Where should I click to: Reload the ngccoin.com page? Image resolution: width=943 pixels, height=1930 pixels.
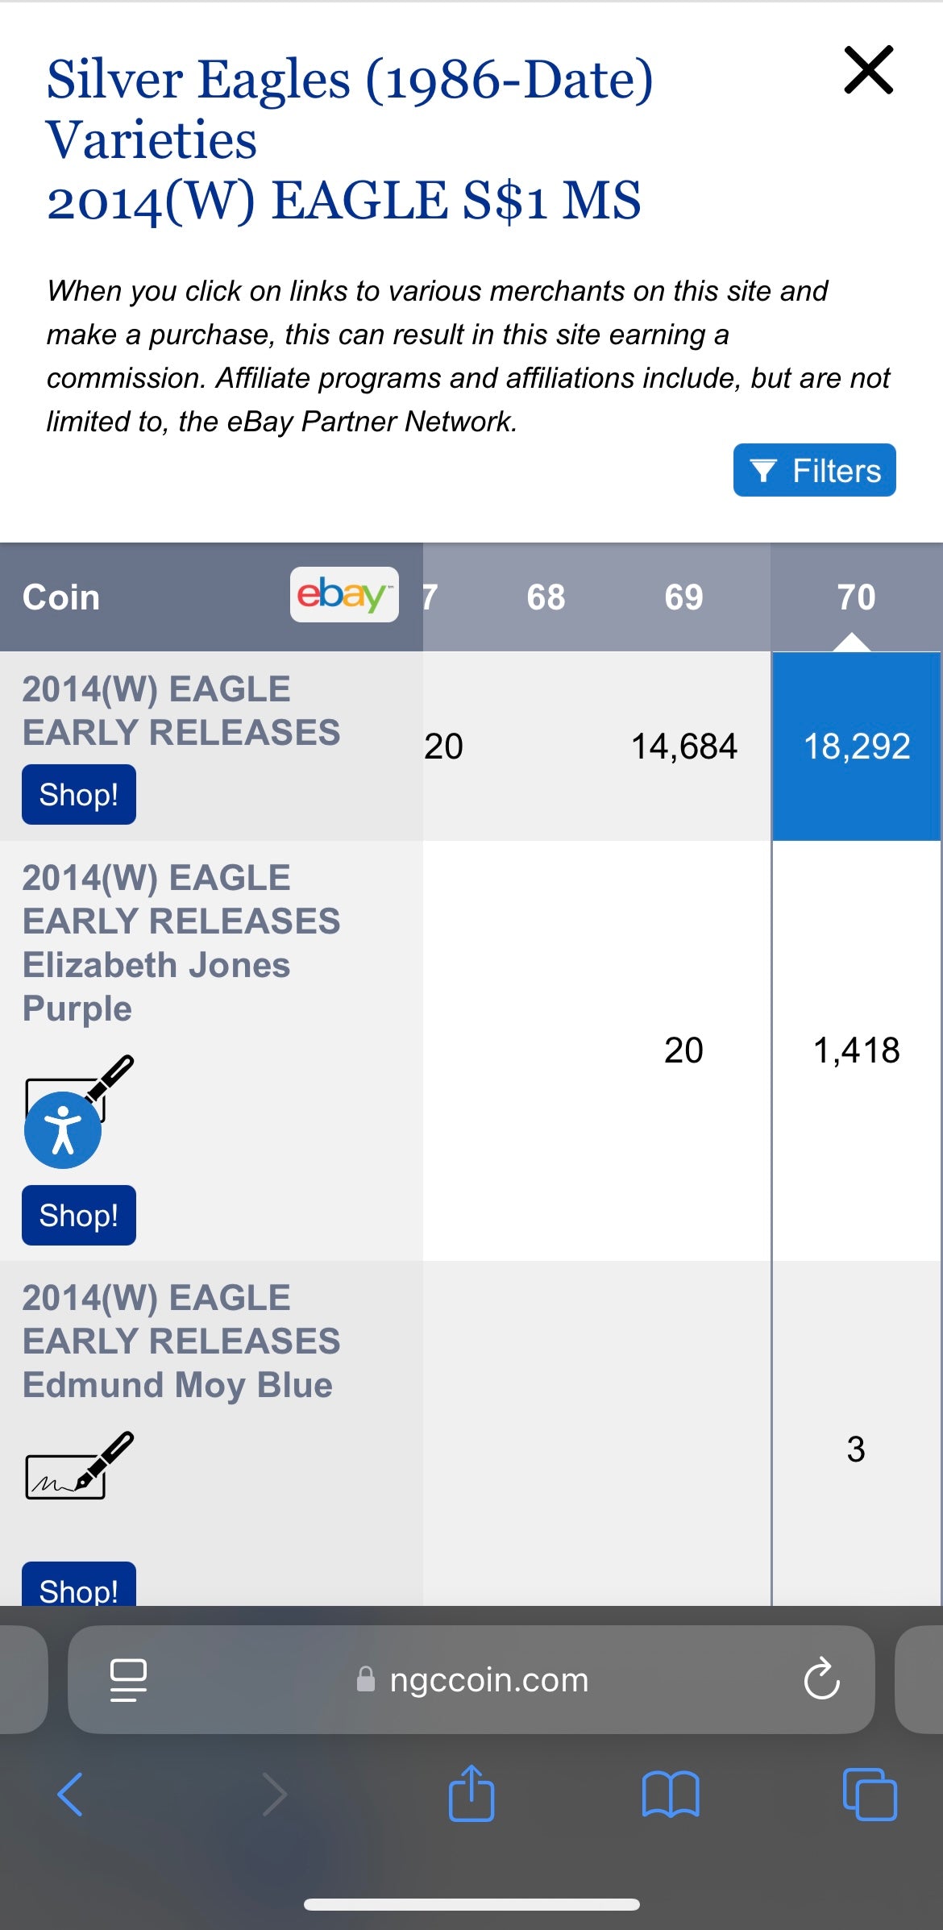click(821, 1681)
